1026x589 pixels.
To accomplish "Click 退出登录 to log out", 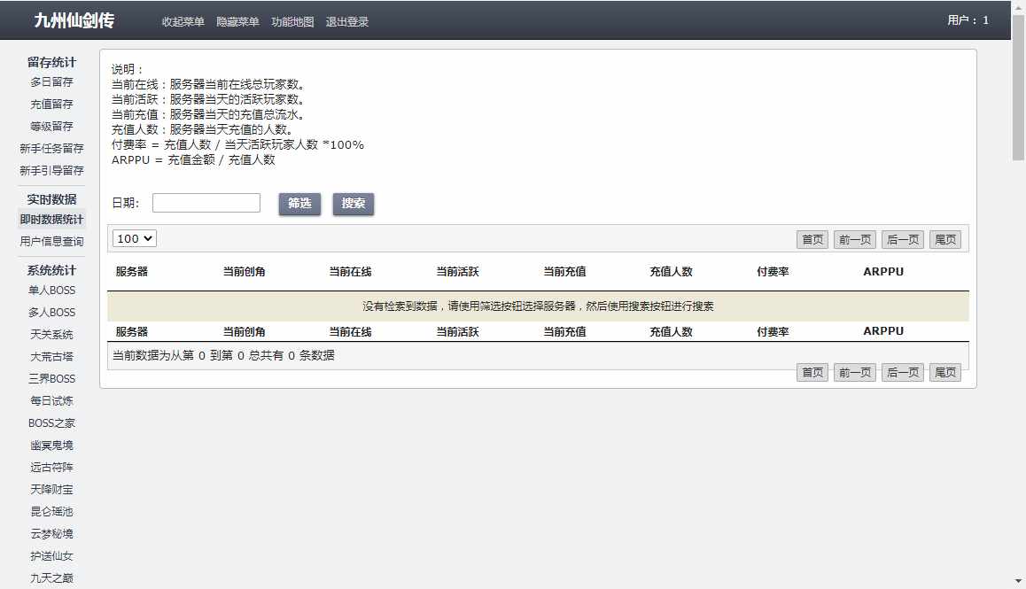I will pyautogui.click(x=346, y=21).
